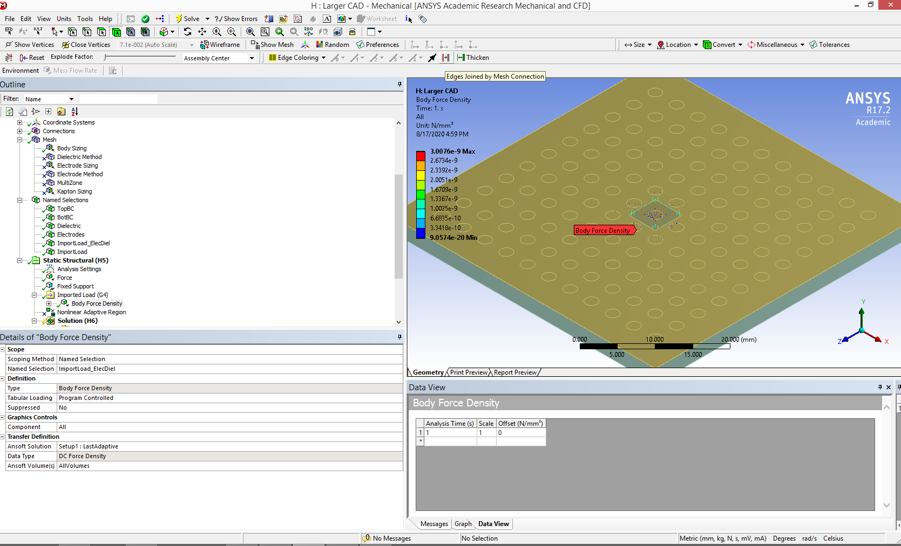Image resolution: width=901 pixels, height=546 pixels.
Task: Toggle Wireframe display mode
Action: coord(220,45)
